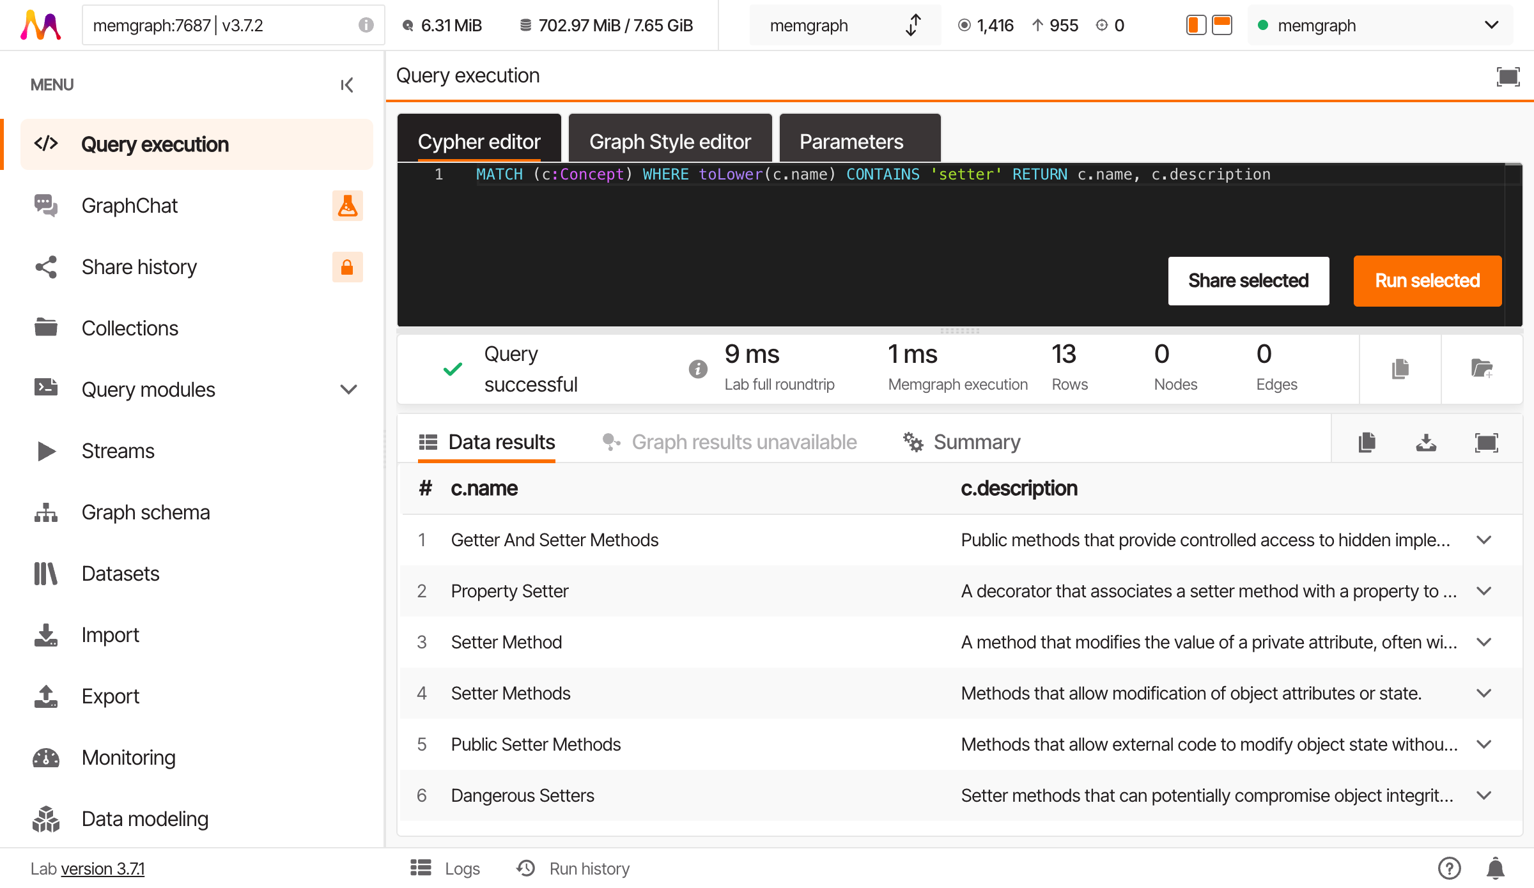
Task: Expand the Setter Method result row
Action: pyautogui.click(x=1484, y=642)
